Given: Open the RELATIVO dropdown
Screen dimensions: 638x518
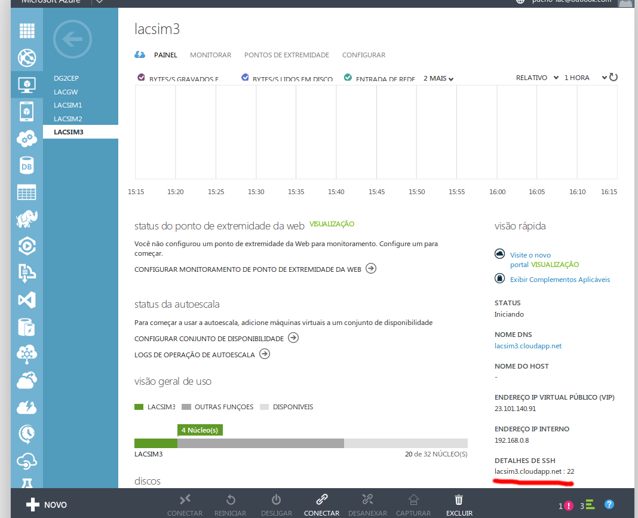Looking at the screenshot, I should pos(537,78).
